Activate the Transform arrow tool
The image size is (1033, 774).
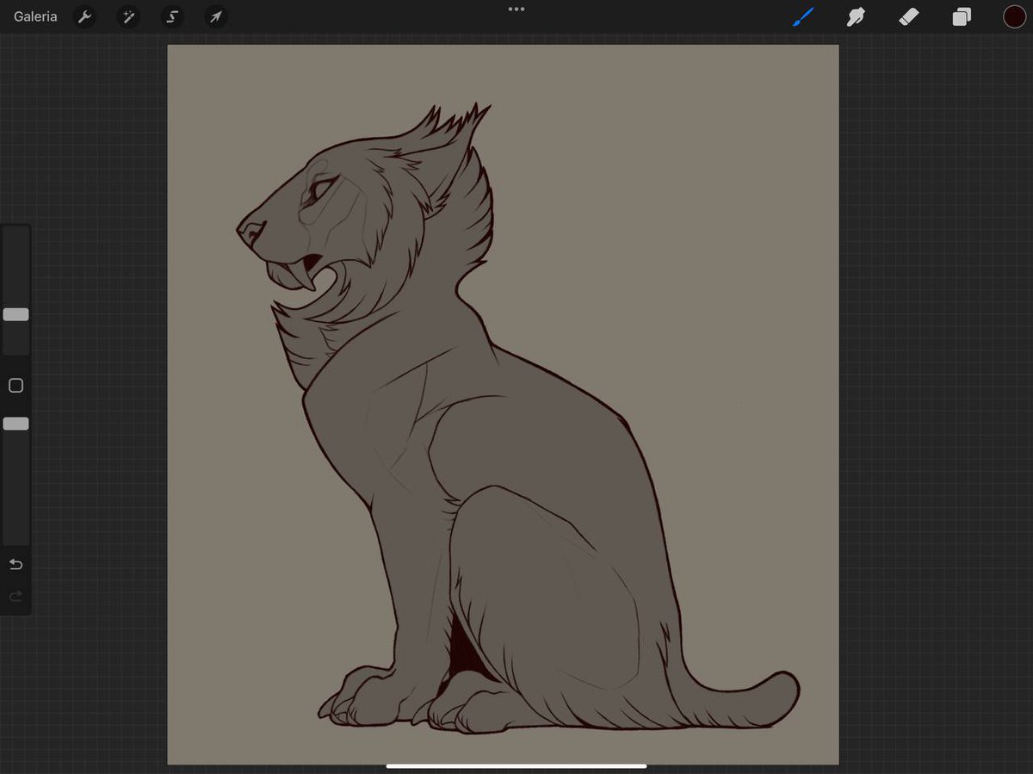(x=216, y=16)
